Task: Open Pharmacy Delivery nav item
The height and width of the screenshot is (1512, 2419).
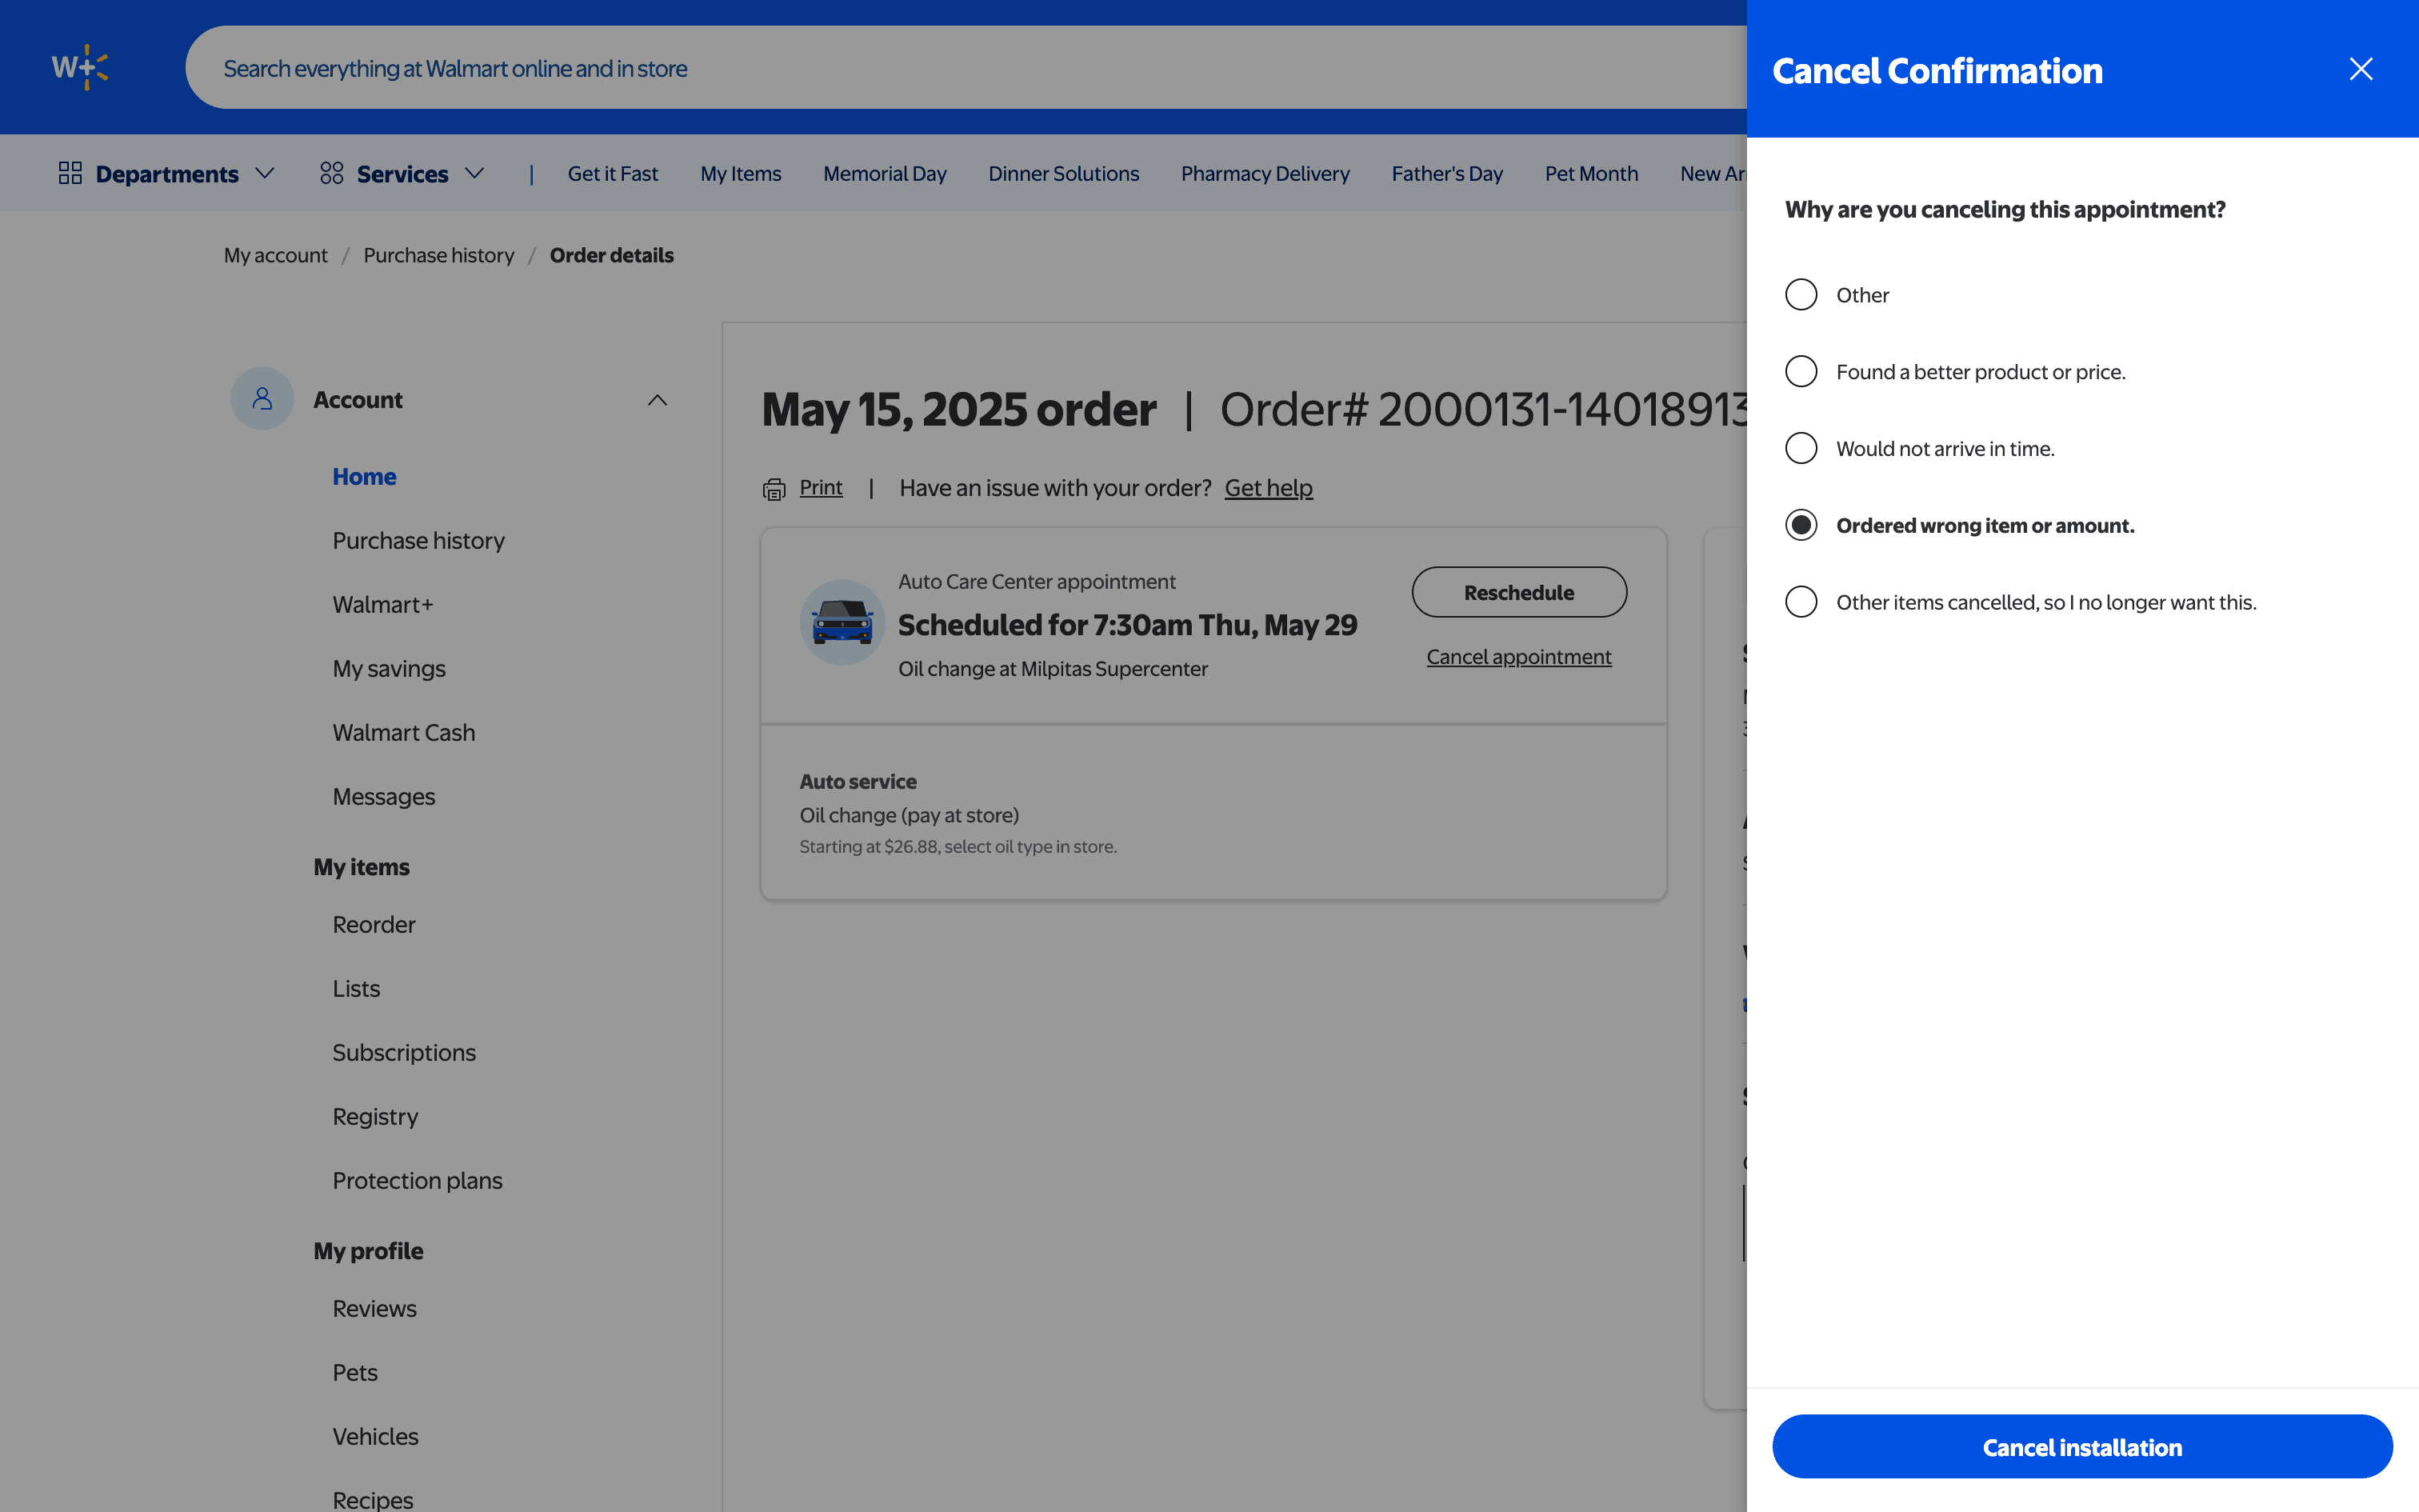Action: tap(1265, 174)
